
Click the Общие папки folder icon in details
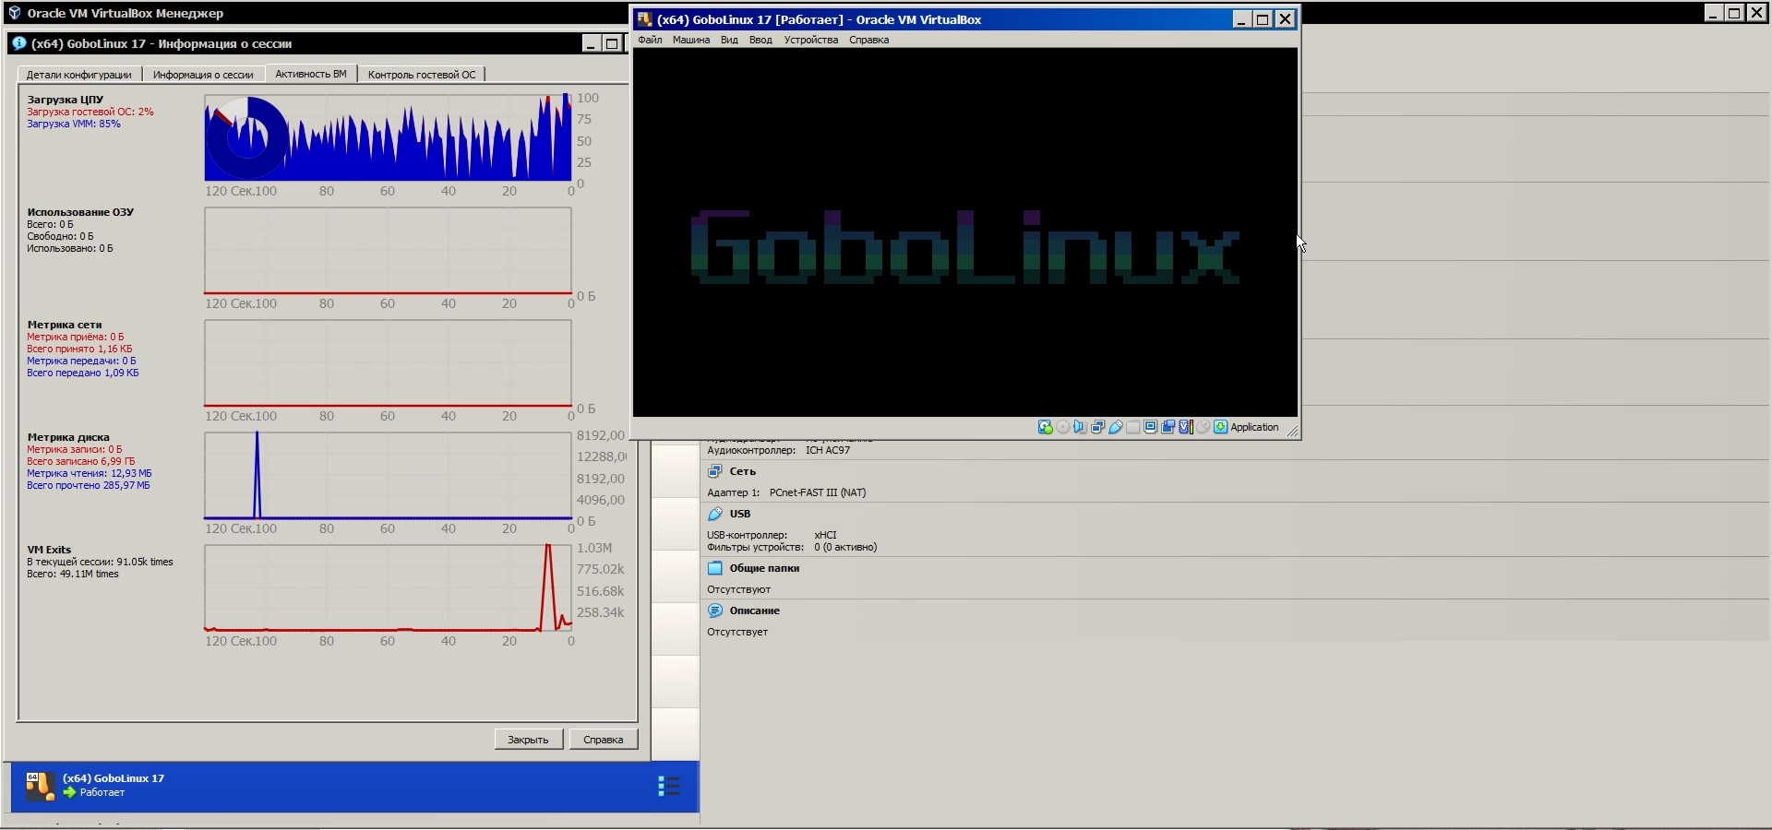pyautogui.click(x=714, y=568)
